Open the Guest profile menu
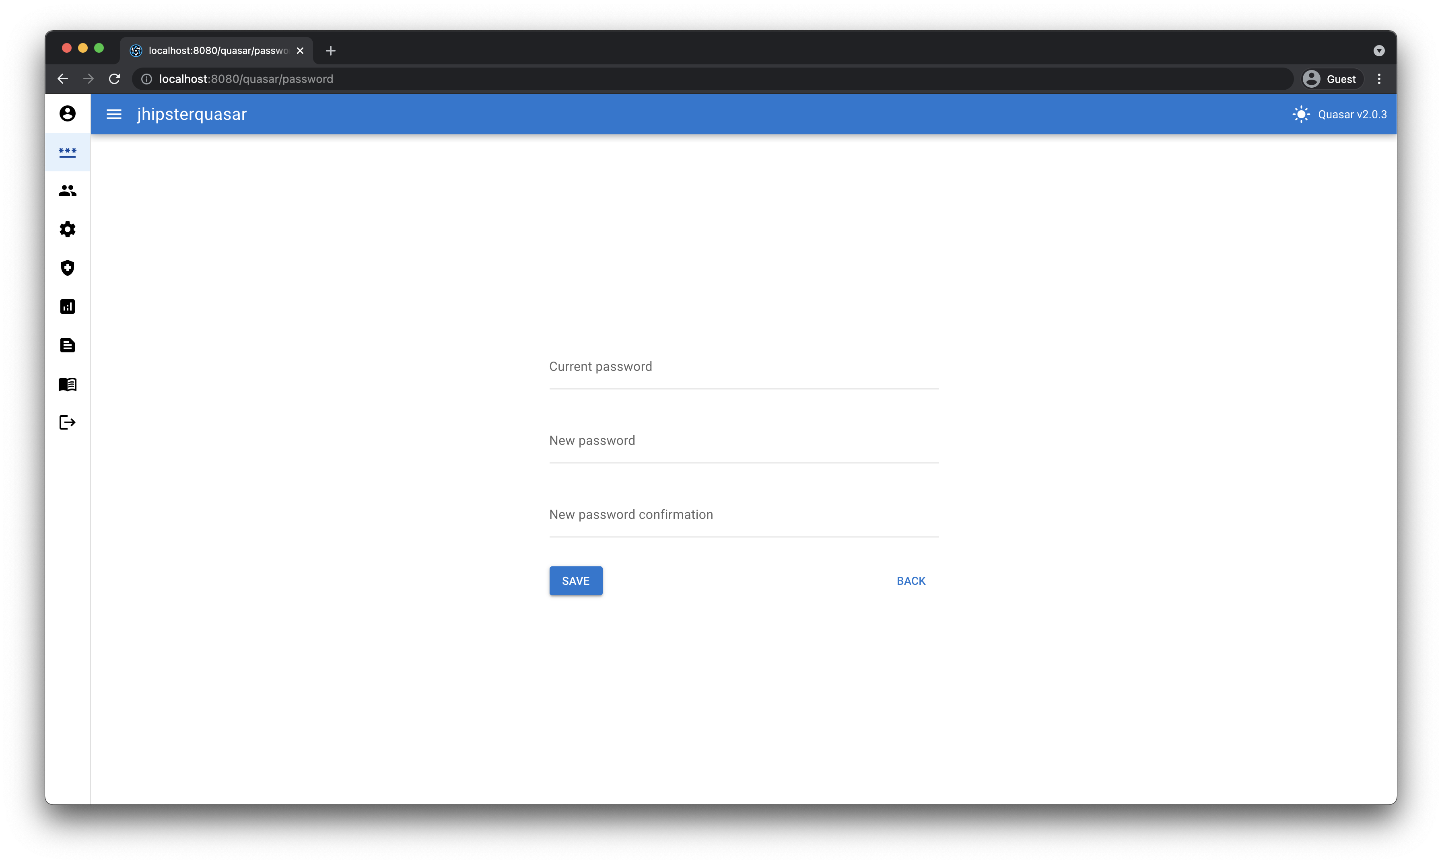1442x864 pixels. tap(1331, 79)
